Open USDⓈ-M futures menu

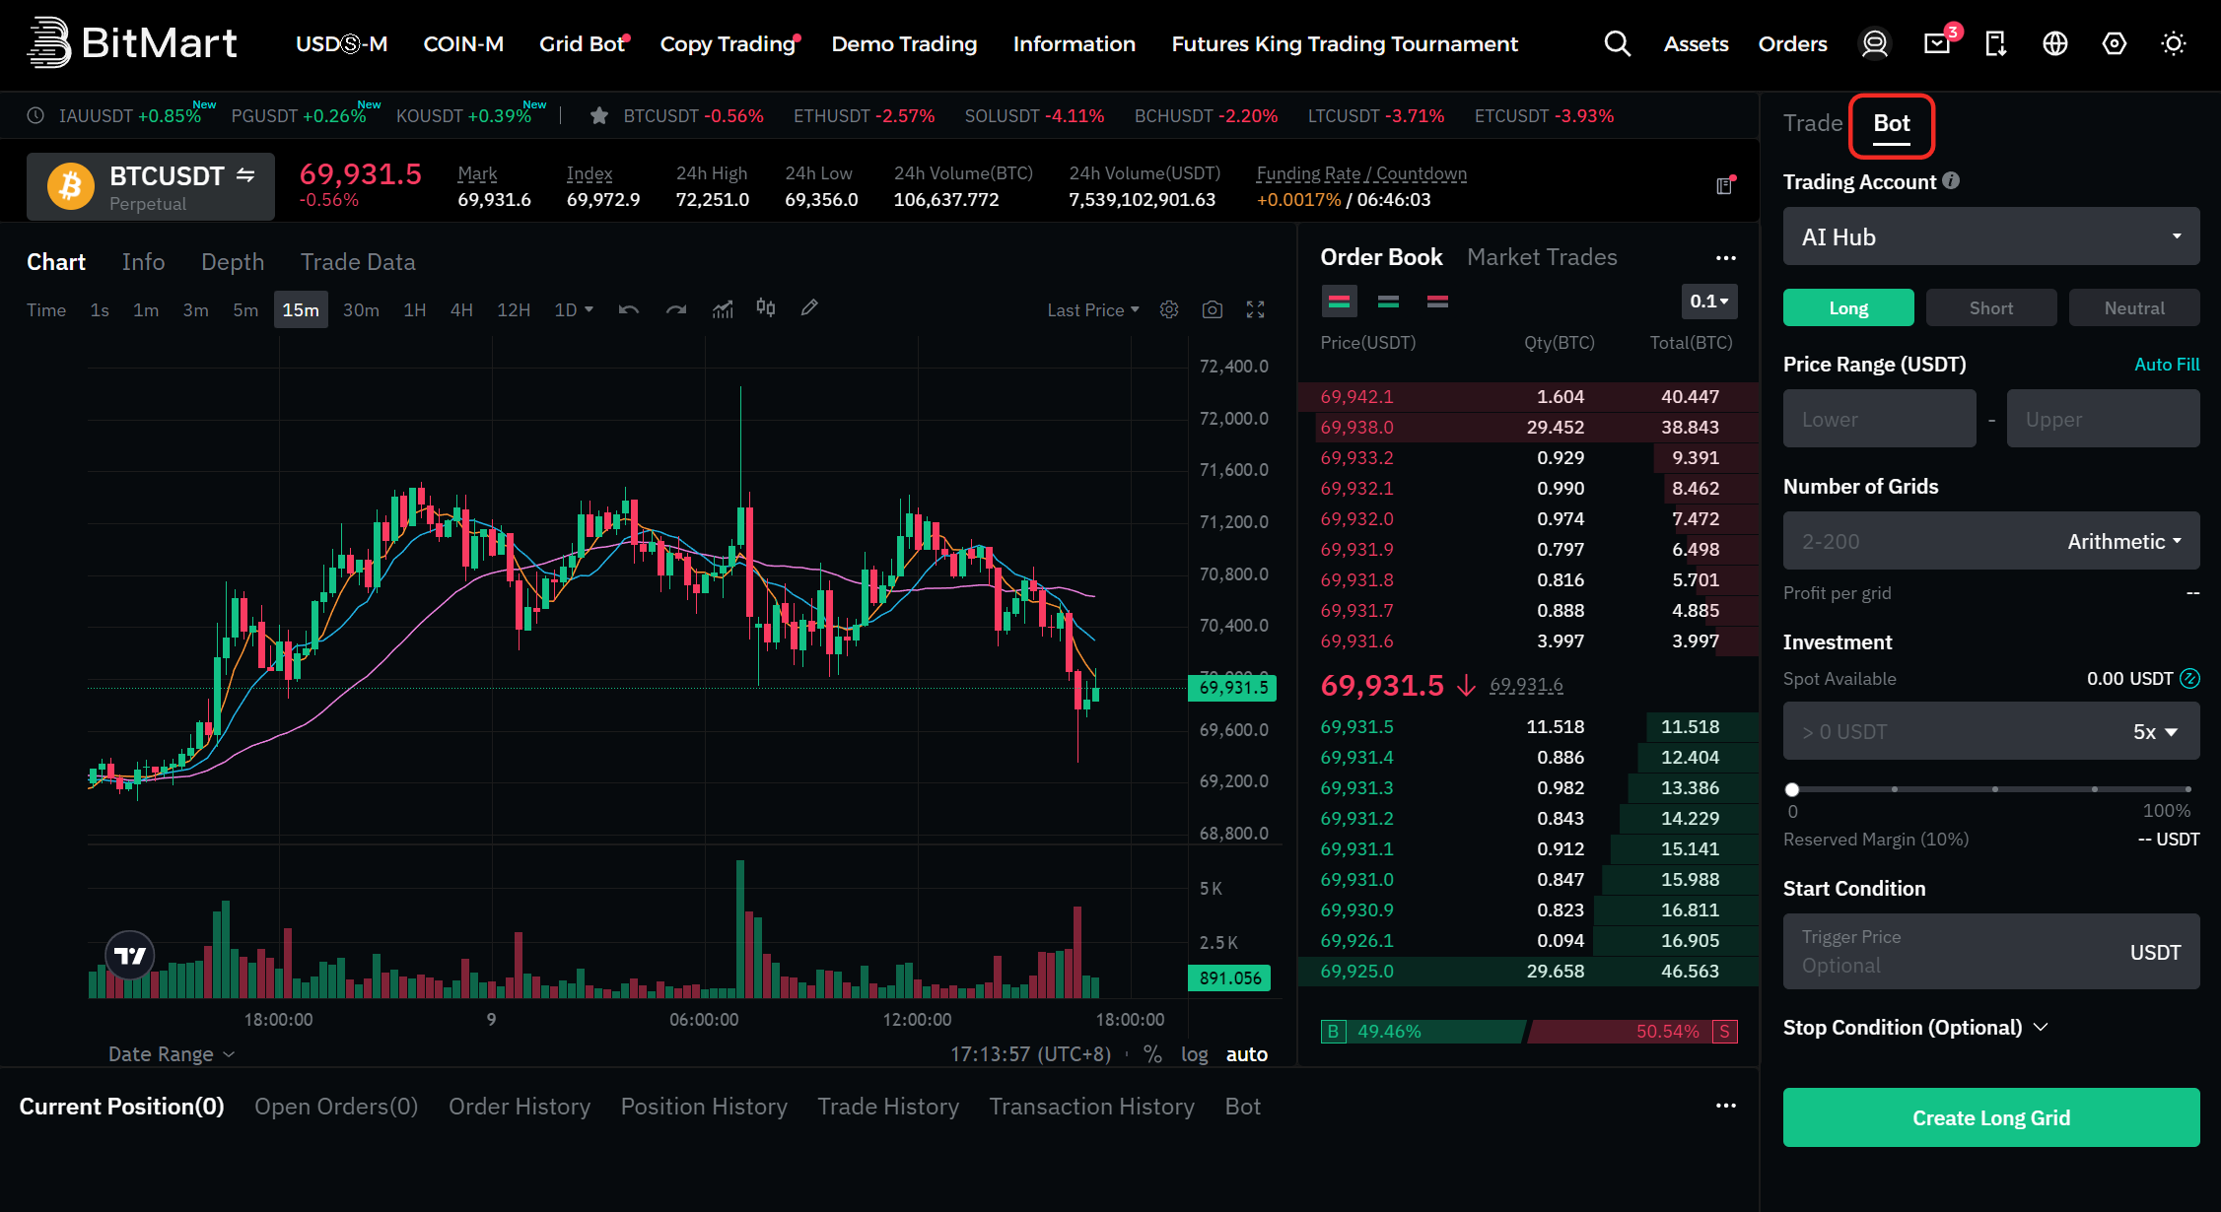(341, 43)
